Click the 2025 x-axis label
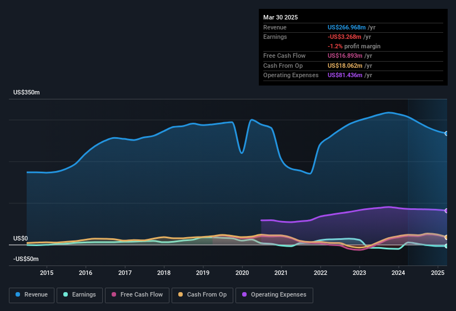 438,273
